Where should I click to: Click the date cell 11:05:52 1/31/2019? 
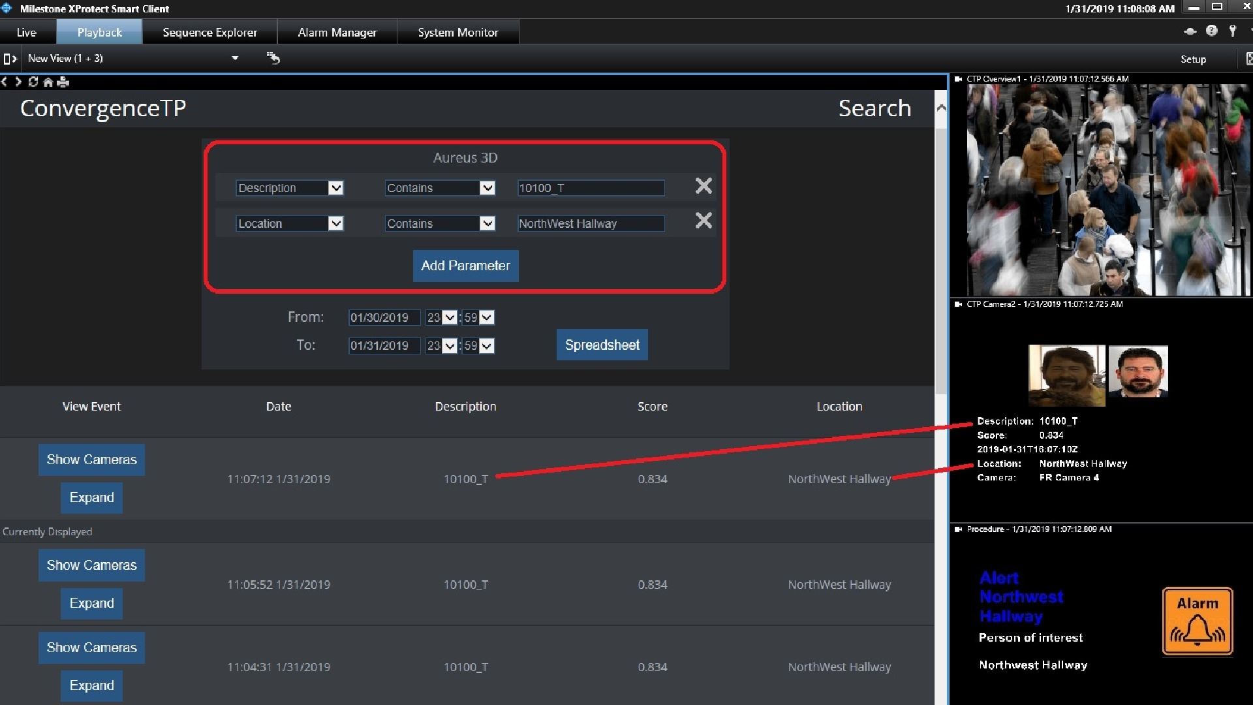coord(279,585)
